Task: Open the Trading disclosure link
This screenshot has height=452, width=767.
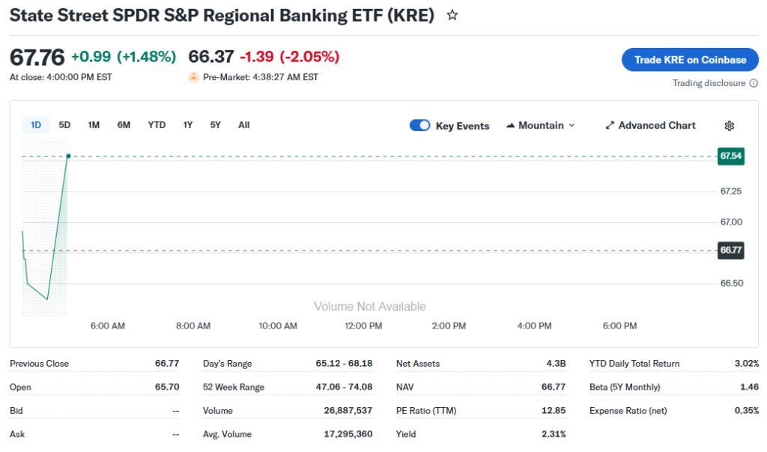Action: tap(709, 83)
